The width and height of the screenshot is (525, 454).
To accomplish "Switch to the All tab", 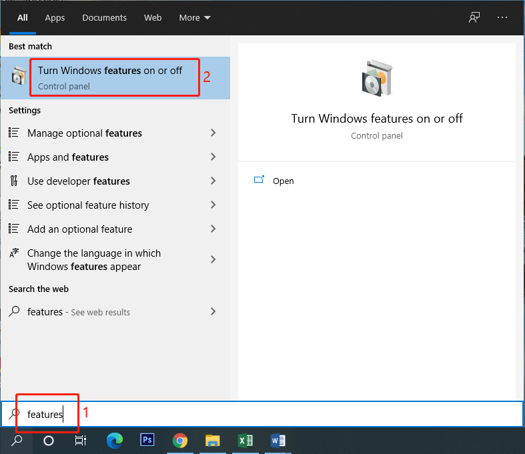I will point(23,18).
